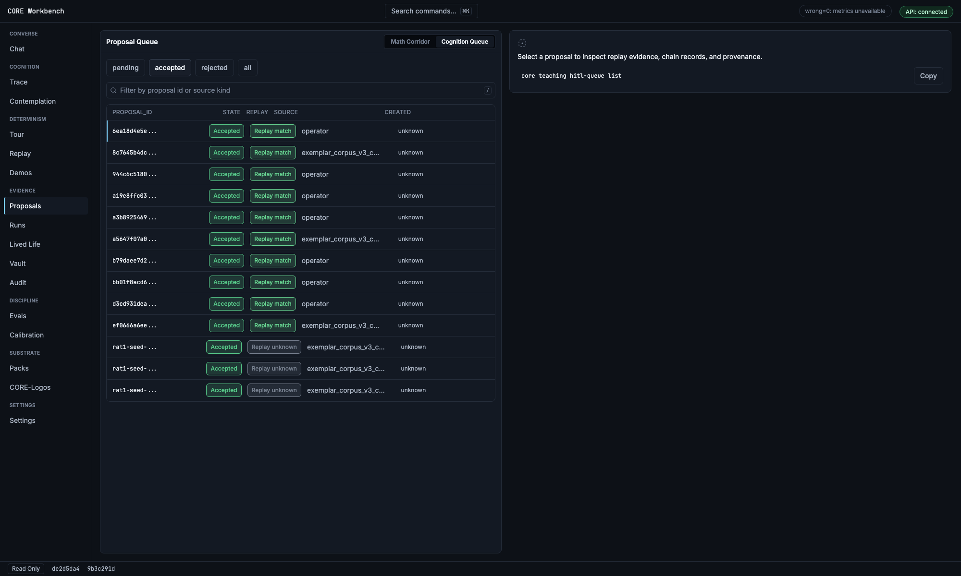
Task: Select the accepted filter tab
Action: point(170,68)
